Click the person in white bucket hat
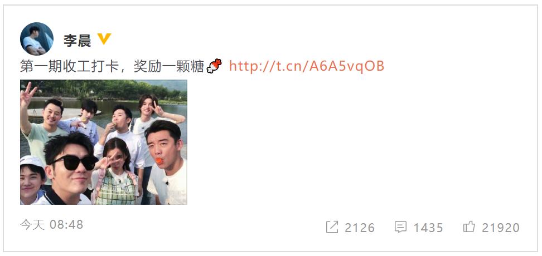Viewport: 542px width, 256px height. pyautogui.click(x=32, y=179)
